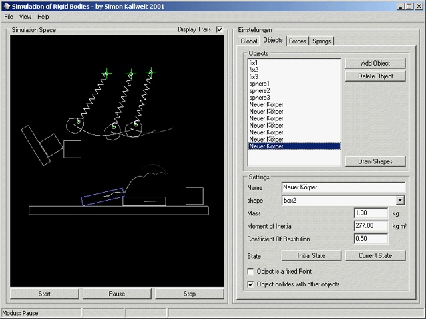This screenshot has width=426, height=319.
Task: Open the File menu
Action: click(x=9, y=16)
